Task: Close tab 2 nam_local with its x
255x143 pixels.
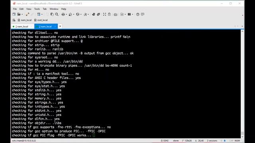Action: click(55, 27)
